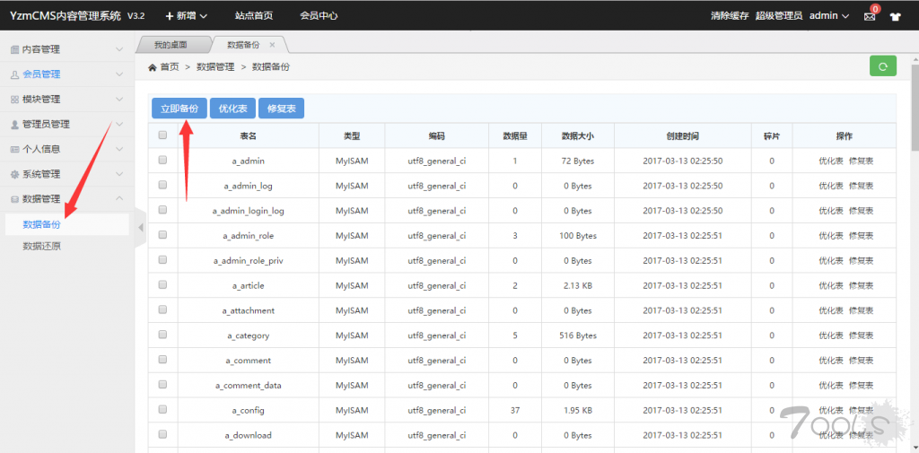Viewport: 919px width, 453px height.
Task: Click 清除缓存 in the top bar
Action: click(730, 16)
